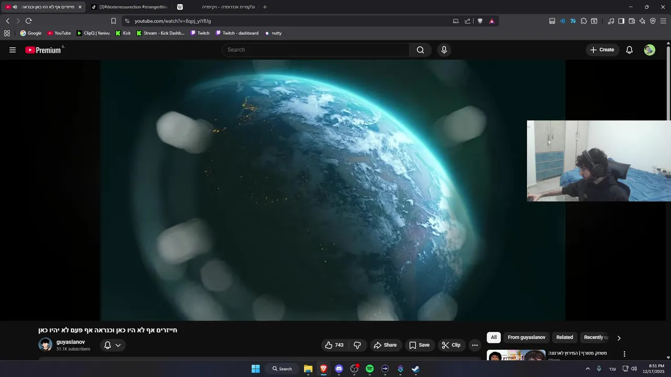Viewport: 671px width, 377px height.
Task: Select the All filter chip
Action: [493, 337]
